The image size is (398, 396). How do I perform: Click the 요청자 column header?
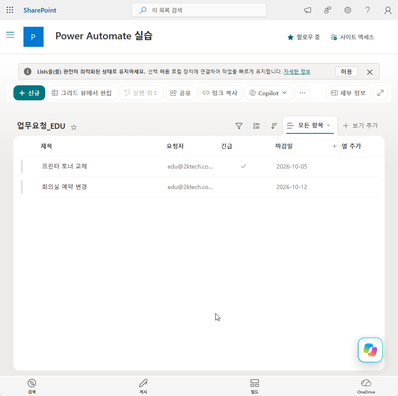175,146
